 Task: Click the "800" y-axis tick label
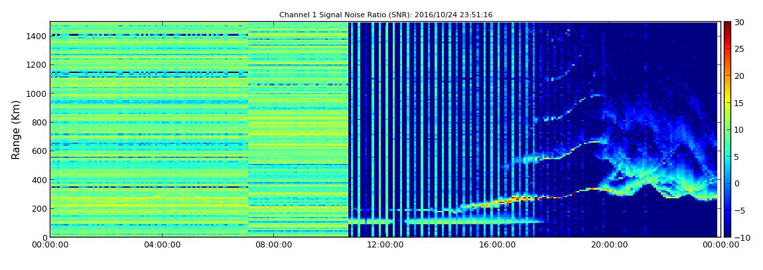[39, 122]
